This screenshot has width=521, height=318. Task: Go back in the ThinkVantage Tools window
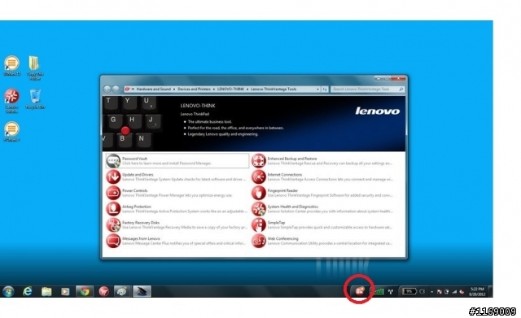click(107, 89)
